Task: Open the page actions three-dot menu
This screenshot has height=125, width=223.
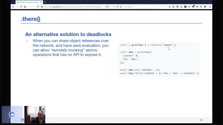Action: (114, 7)
